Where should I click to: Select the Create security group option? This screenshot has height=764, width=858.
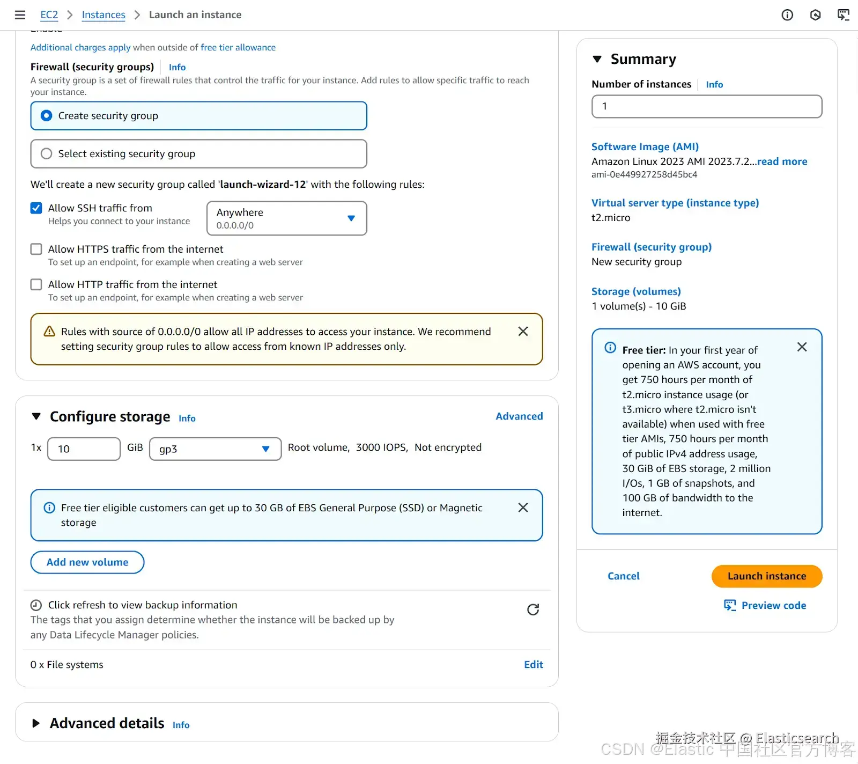[x=47, y=116]
